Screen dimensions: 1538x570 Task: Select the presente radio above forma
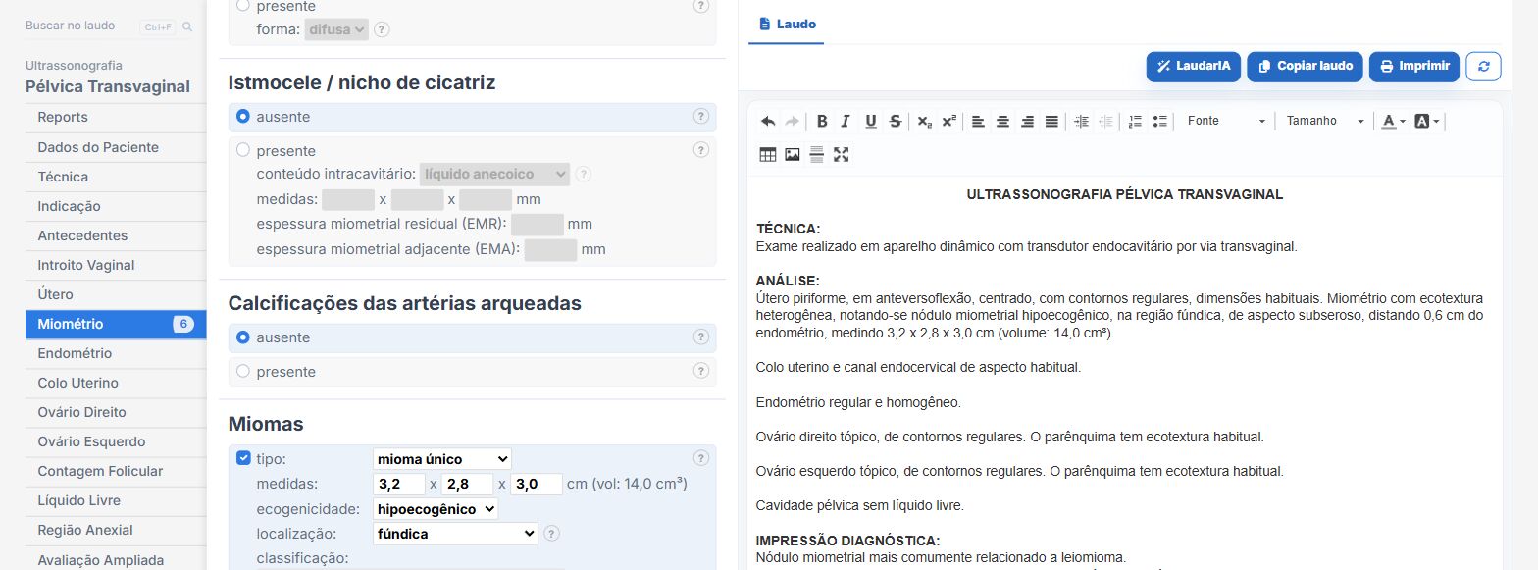click(243, 6)
